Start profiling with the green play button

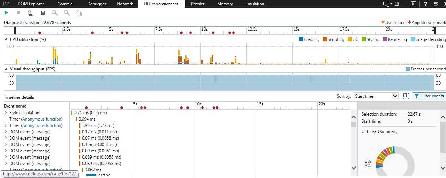(x=6, y=13)
